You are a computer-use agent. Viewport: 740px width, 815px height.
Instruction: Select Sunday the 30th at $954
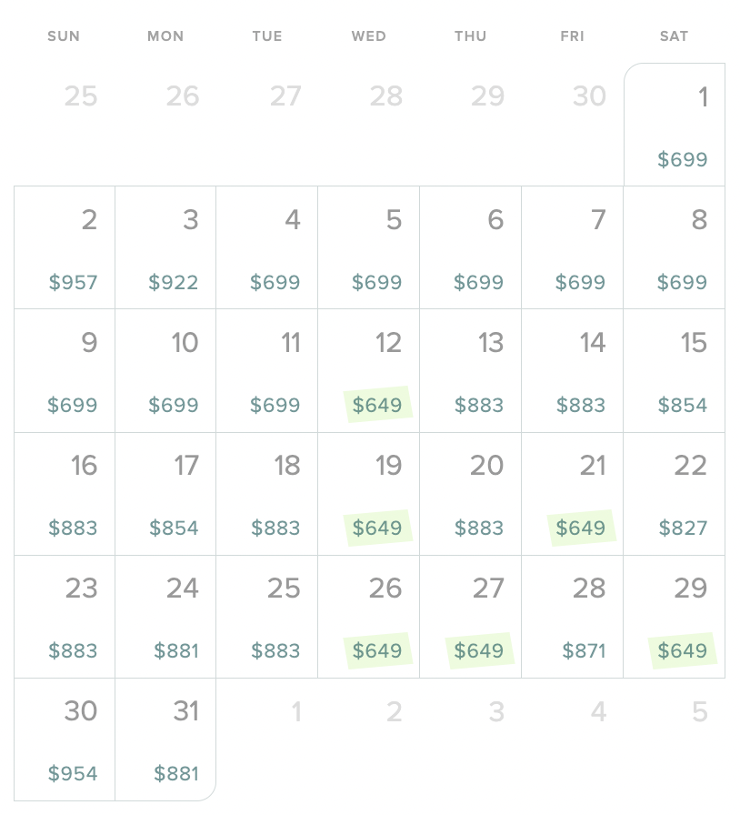click(x=65, y=740)
